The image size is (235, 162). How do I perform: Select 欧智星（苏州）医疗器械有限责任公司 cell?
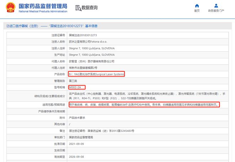click(92, 61)
